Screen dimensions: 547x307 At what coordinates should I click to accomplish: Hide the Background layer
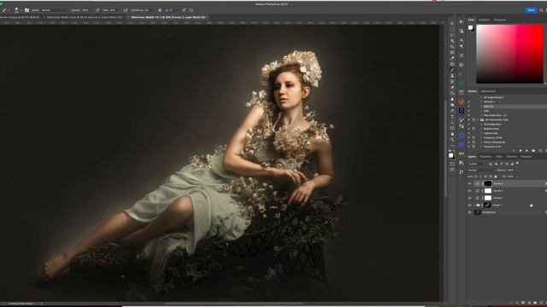[x=469, y=212]
